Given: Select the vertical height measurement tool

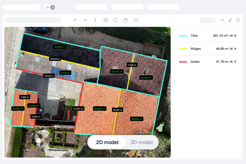Looking at the screenshot, I should pos(95,20).
